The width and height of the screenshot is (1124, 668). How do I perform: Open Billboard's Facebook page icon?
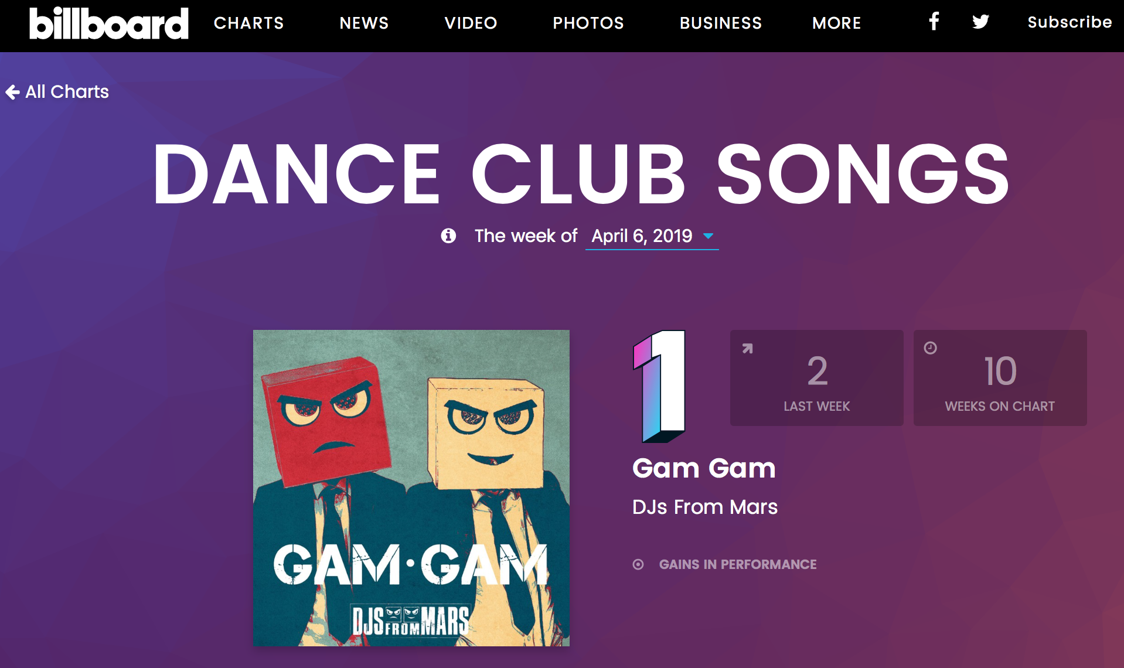click(934, 22)
